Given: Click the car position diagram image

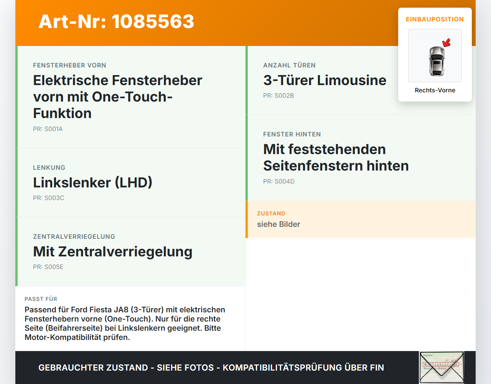Looking at the screenshot, I should tap(435, 56).
